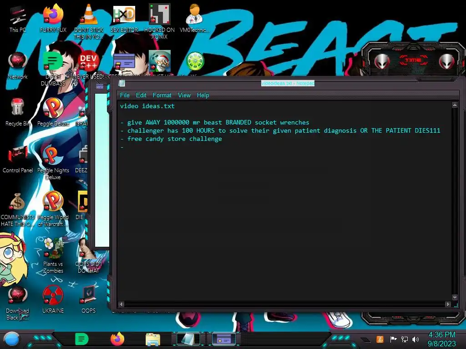Click the orange Java tray icon
This screenshot has height=349, width=466.
(380, 339)
